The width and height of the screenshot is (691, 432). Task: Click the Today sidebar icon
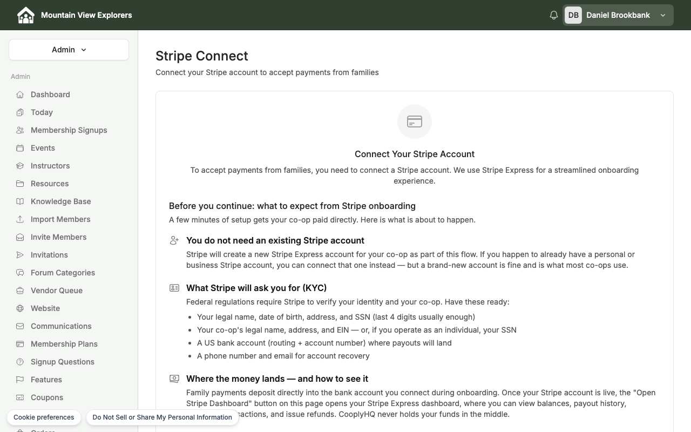[x=20, y=112]
